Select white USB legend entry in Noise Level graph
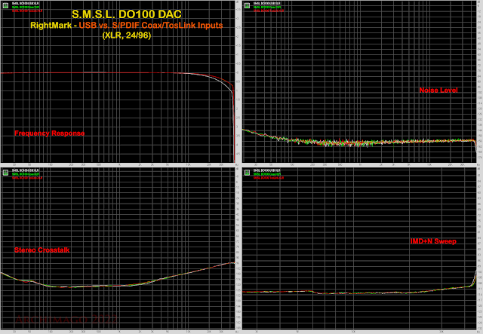This screenshot has height=334, width=483. (x=266, y=3)
